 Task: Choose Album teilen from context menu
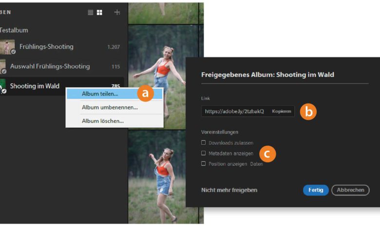114,94
